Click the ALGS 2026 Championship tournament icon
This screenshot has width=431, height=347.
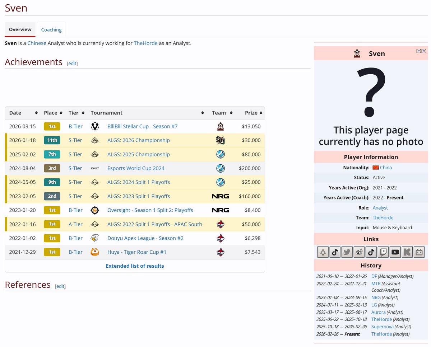tap(95, 140)
